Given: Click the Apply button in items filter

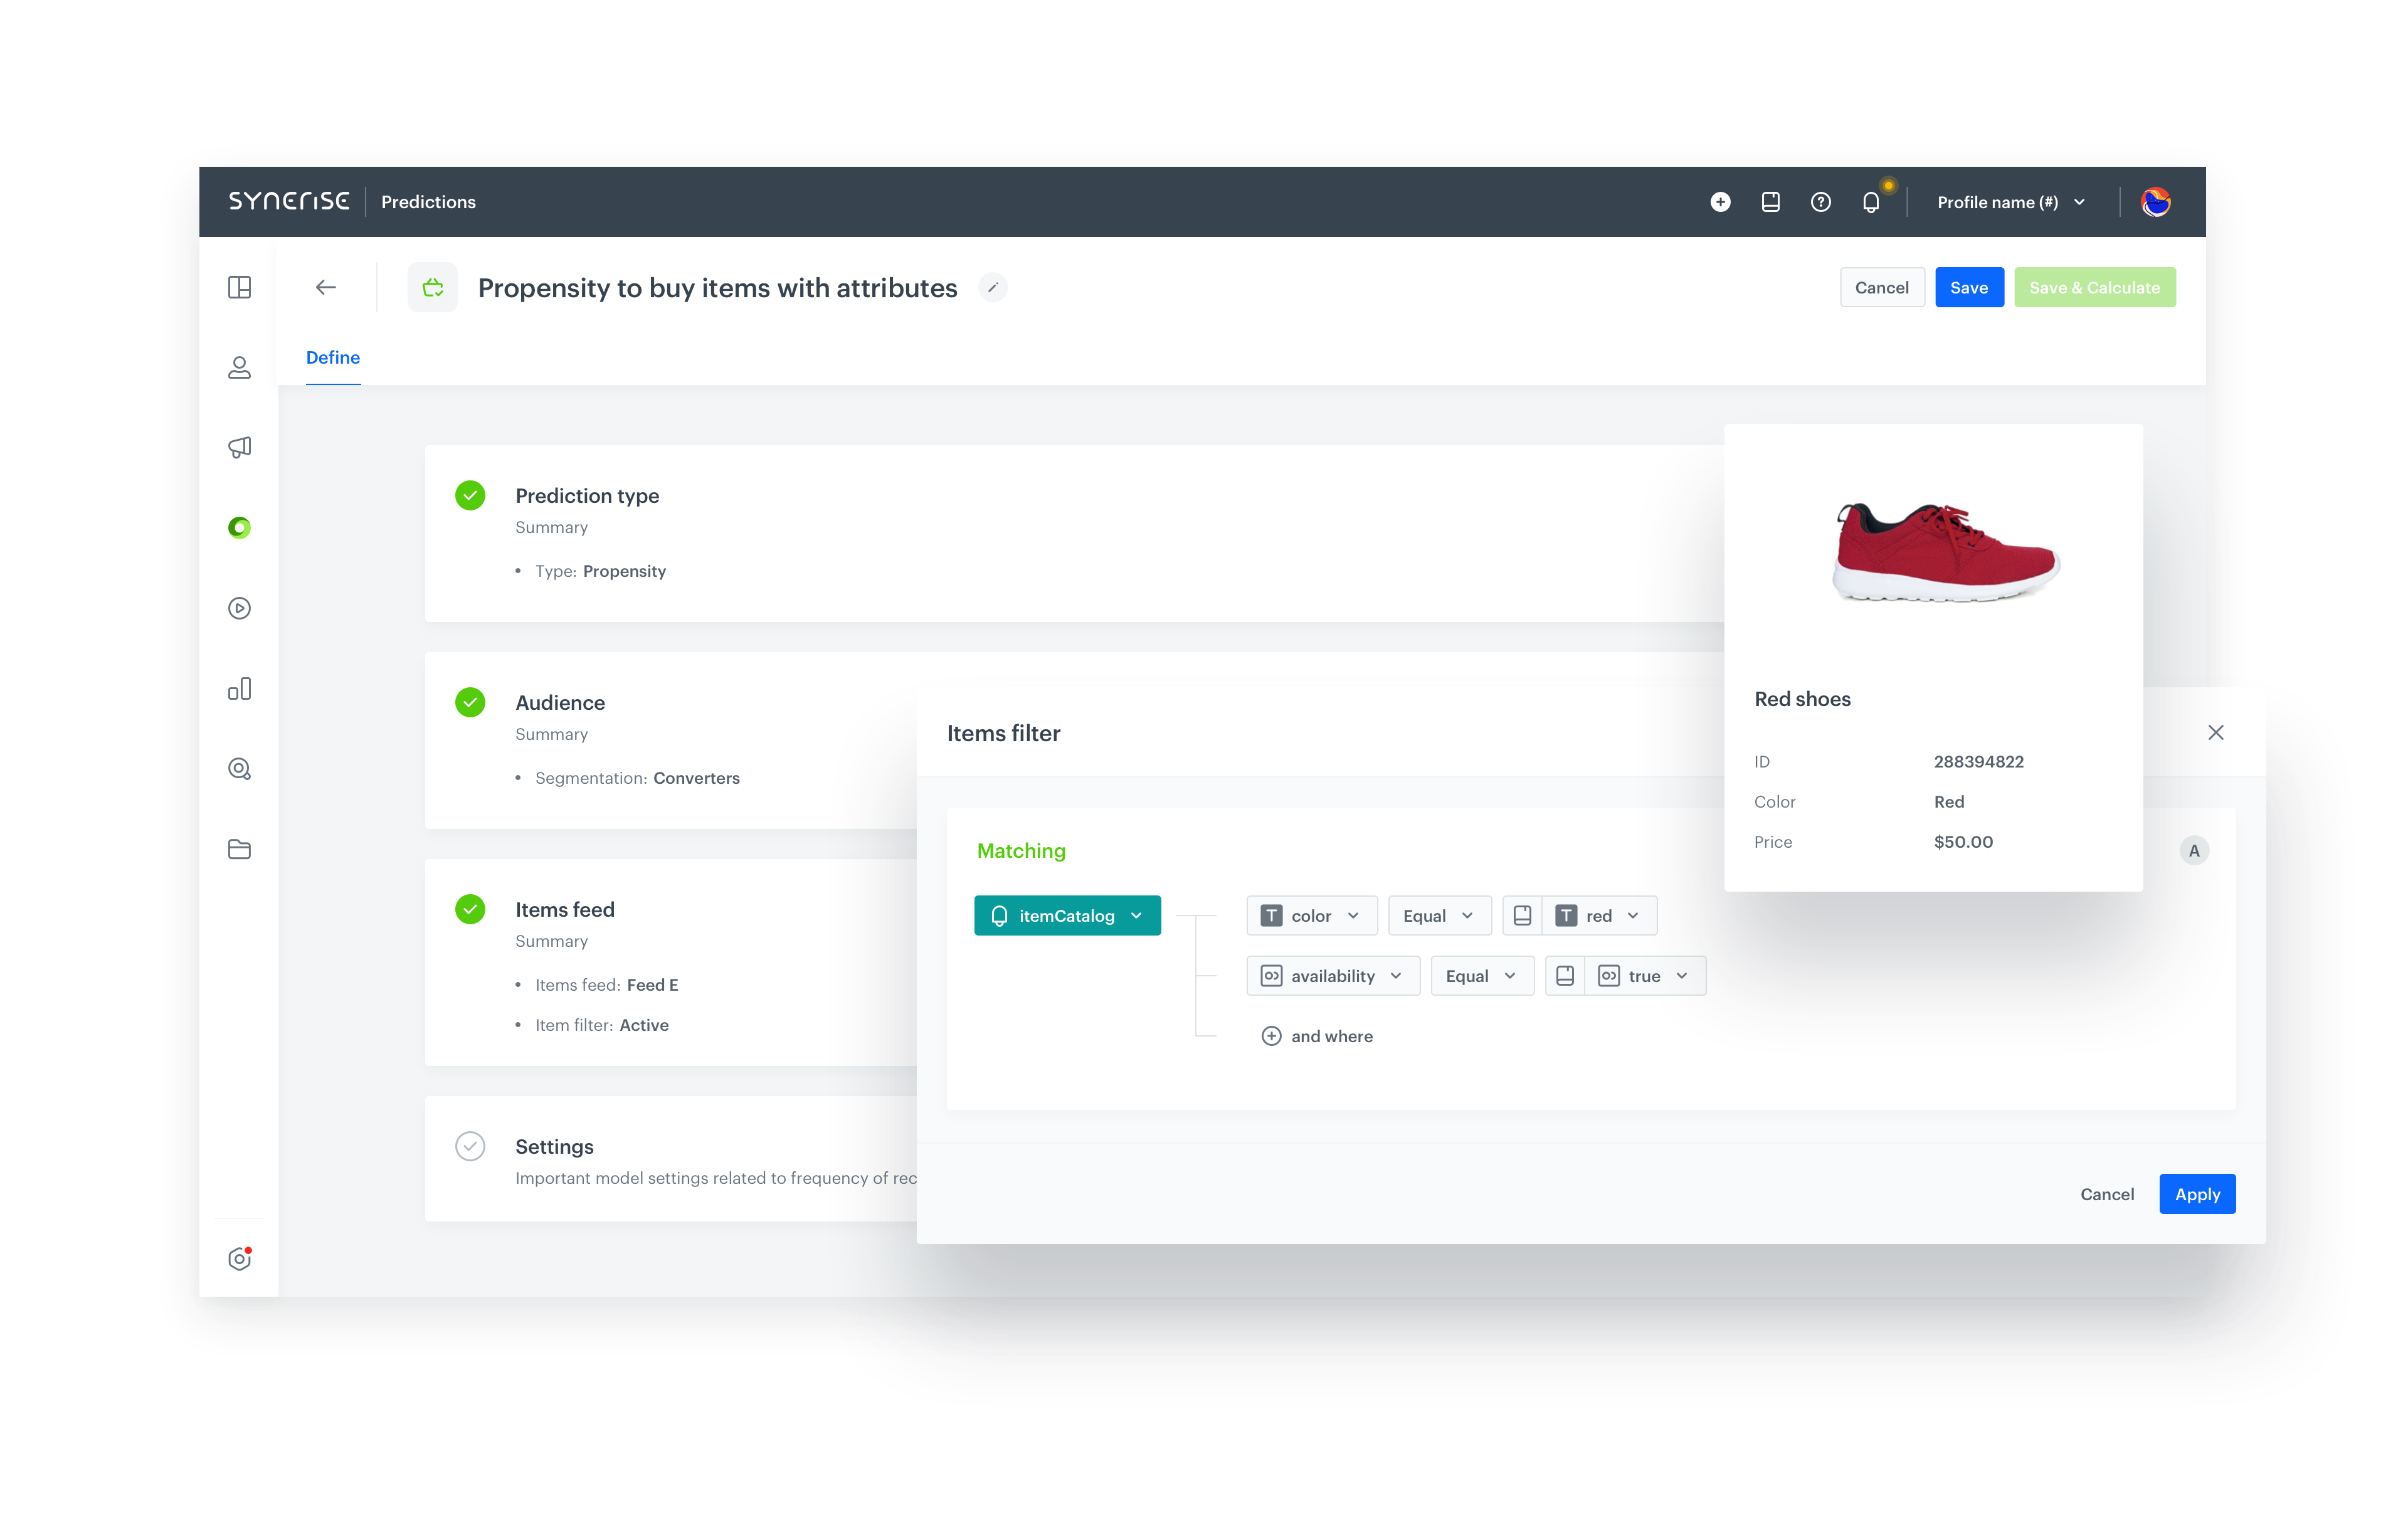Looking at the screenshot, I should tap(2199, 1193).
